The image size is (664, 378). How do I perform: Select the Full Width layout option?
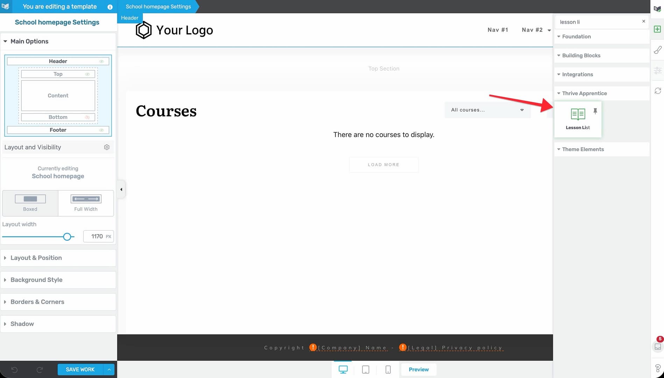pos(86,203)
